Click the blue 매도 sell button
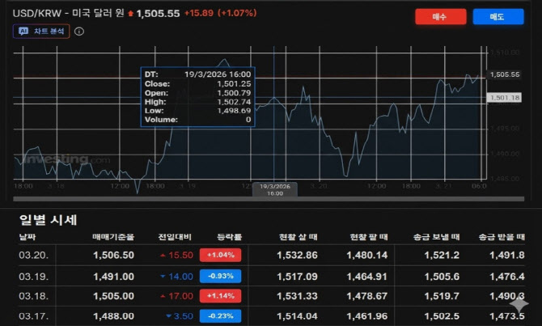Viewport: 542px width, 326px height. (498, 16)
